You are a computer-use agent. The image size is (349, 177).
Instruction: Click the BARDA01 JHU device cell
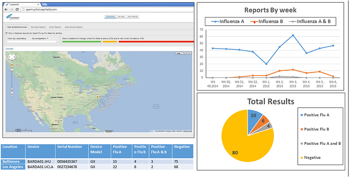40,162
